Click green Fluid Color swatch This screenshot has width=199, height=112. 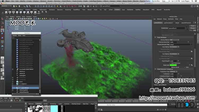point(173,65)
